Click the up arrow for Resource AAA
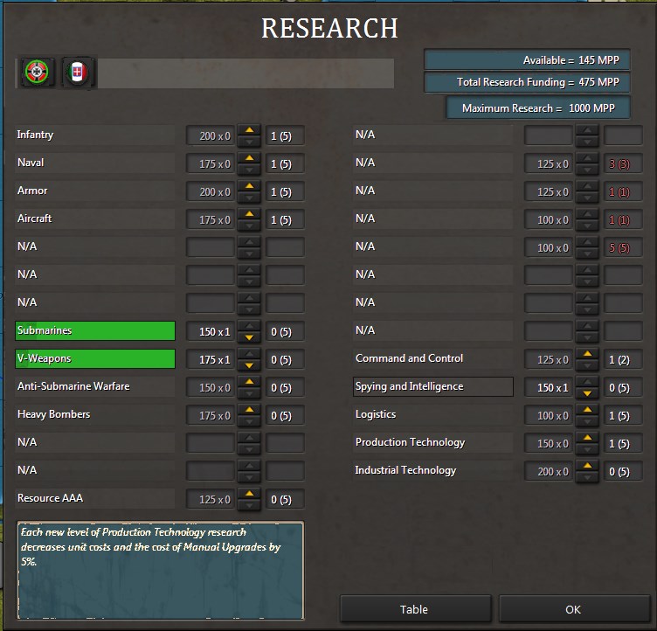 [249, 494]
